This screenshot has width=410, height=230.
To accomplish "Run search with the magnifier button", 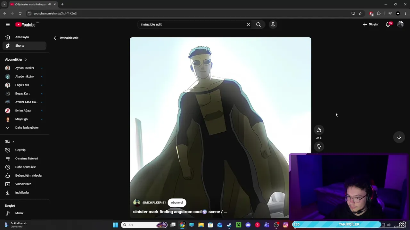I will 258,25.
